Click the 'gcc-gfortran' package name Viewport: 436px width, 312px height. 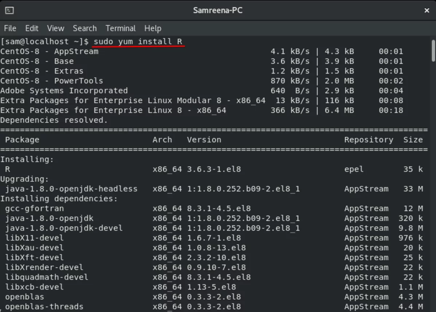point(35,208)
